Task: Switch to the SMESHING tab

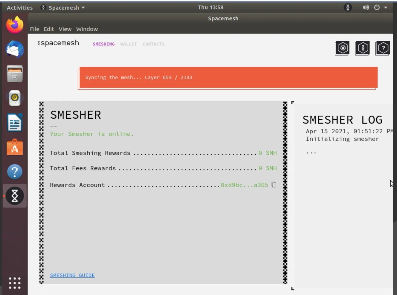Action: 104,44
